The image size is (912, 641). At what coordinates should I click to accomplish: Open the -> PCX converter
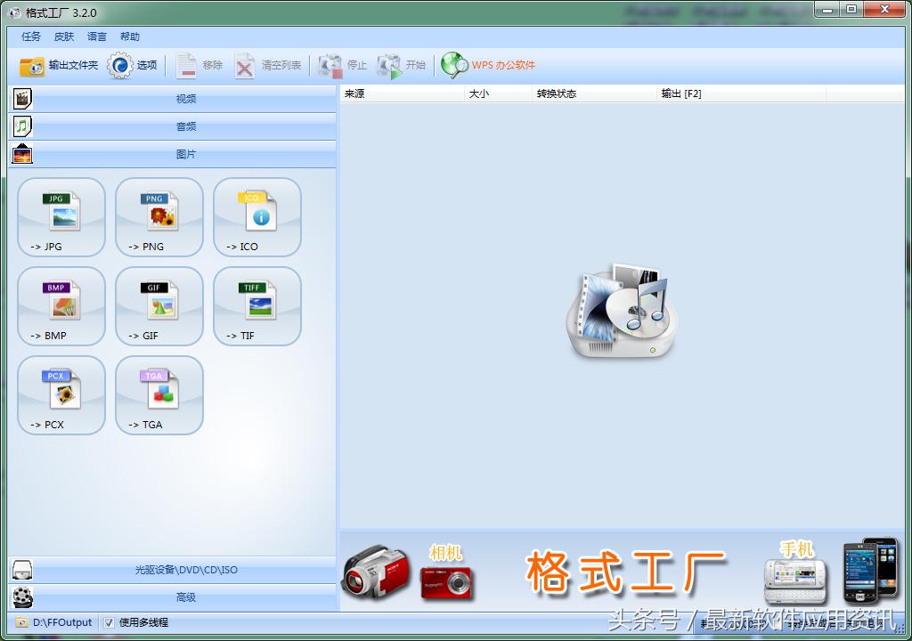tap(61, 394)
